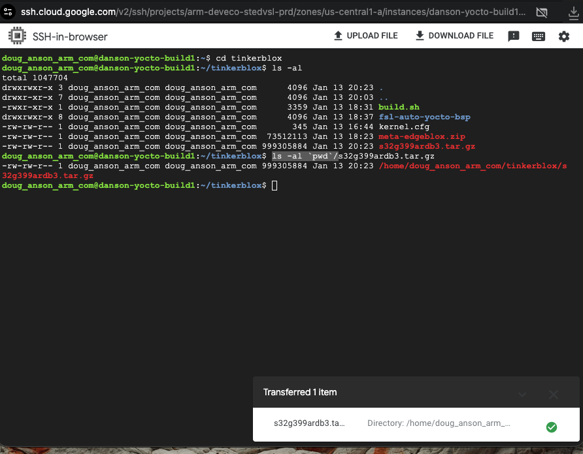Click the cast-unavailable icon in address bar
This screenshot has width=583, height=454.
[541, 12]
